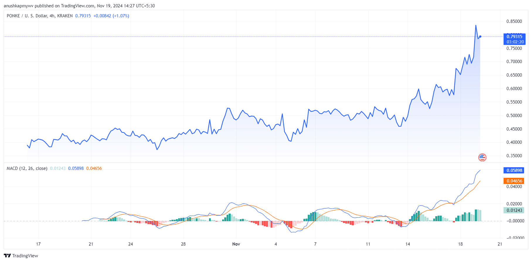Click the histogram value label 0.01243
This screenshot has height=262, width=532.
pyautogui.click(x=514, y=210)
